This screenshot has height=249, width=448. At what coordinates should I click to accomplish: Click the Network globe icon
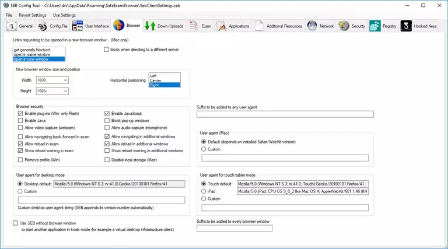[x=312, y=26]
